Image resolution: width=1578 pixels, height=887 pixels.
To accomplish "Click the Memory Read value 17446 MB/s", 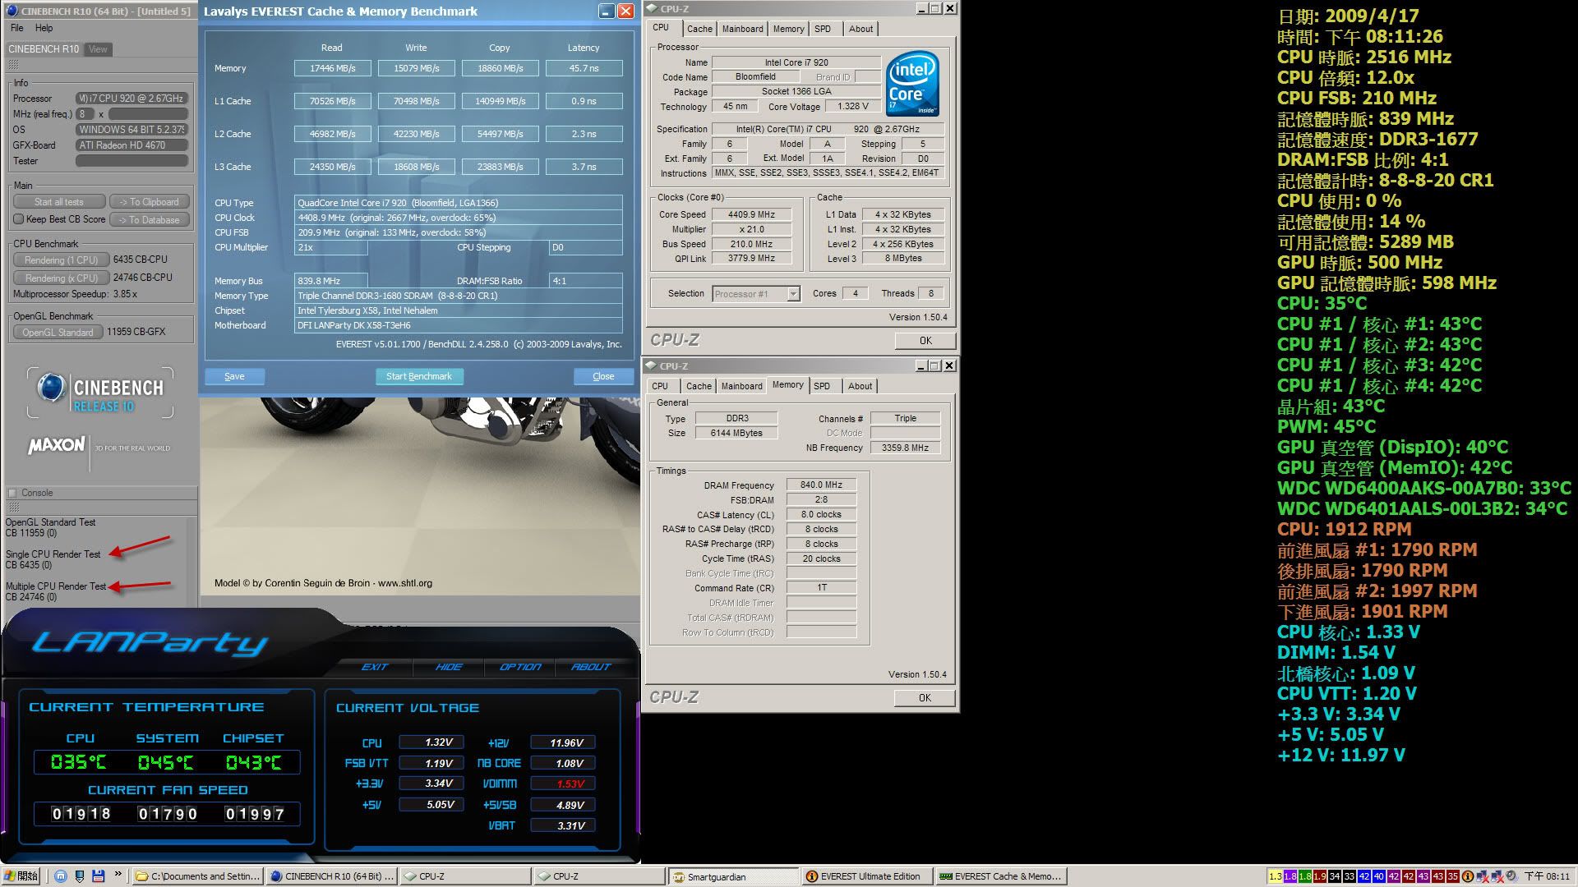I will [x=333, y=68].
